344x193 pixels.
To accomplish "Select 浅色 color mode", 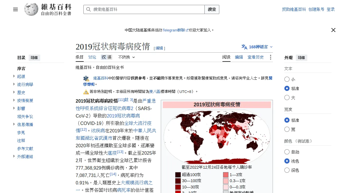I will click(x=287, y=161).
